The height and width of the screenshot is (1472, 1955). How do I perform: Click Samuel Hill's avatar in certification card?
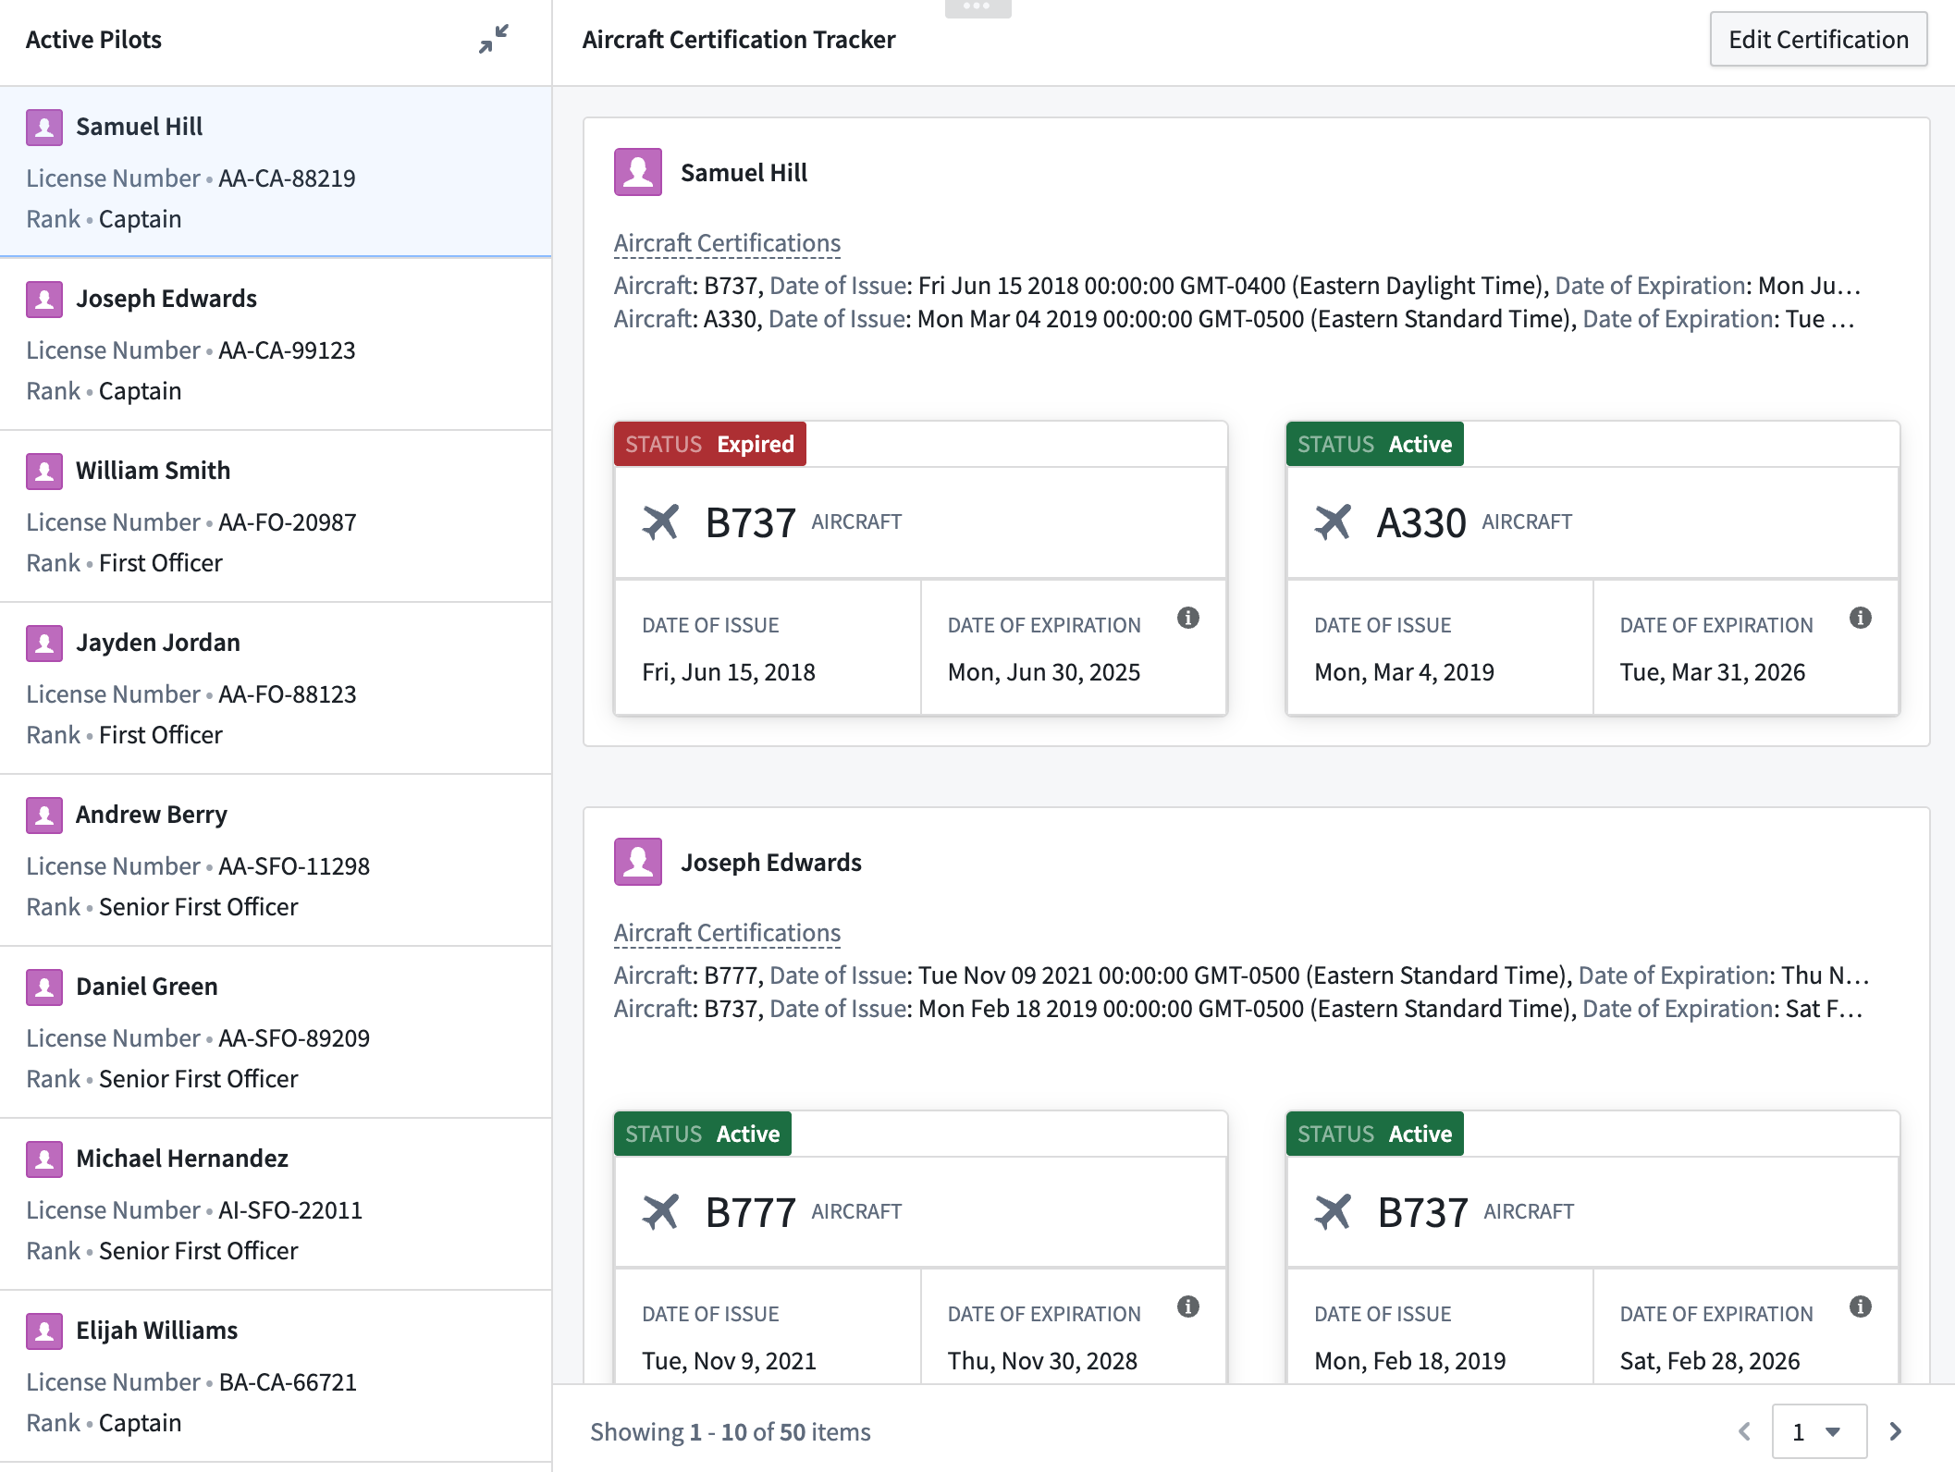638,172
